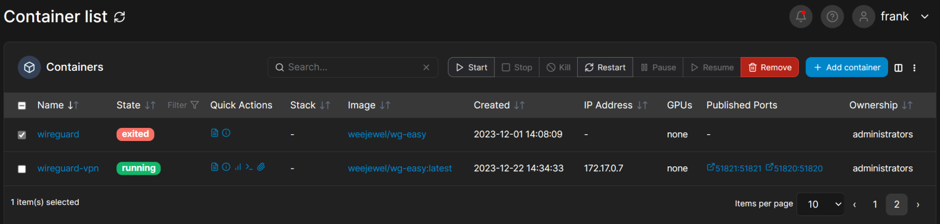Clear the search field with X

coord(426,67)
